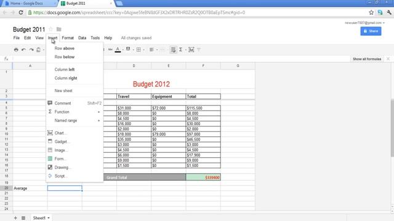Click the clipboard paste icon in toolbar
The image size is (394, 221).
pyautogui.click(x=38, y=50)
